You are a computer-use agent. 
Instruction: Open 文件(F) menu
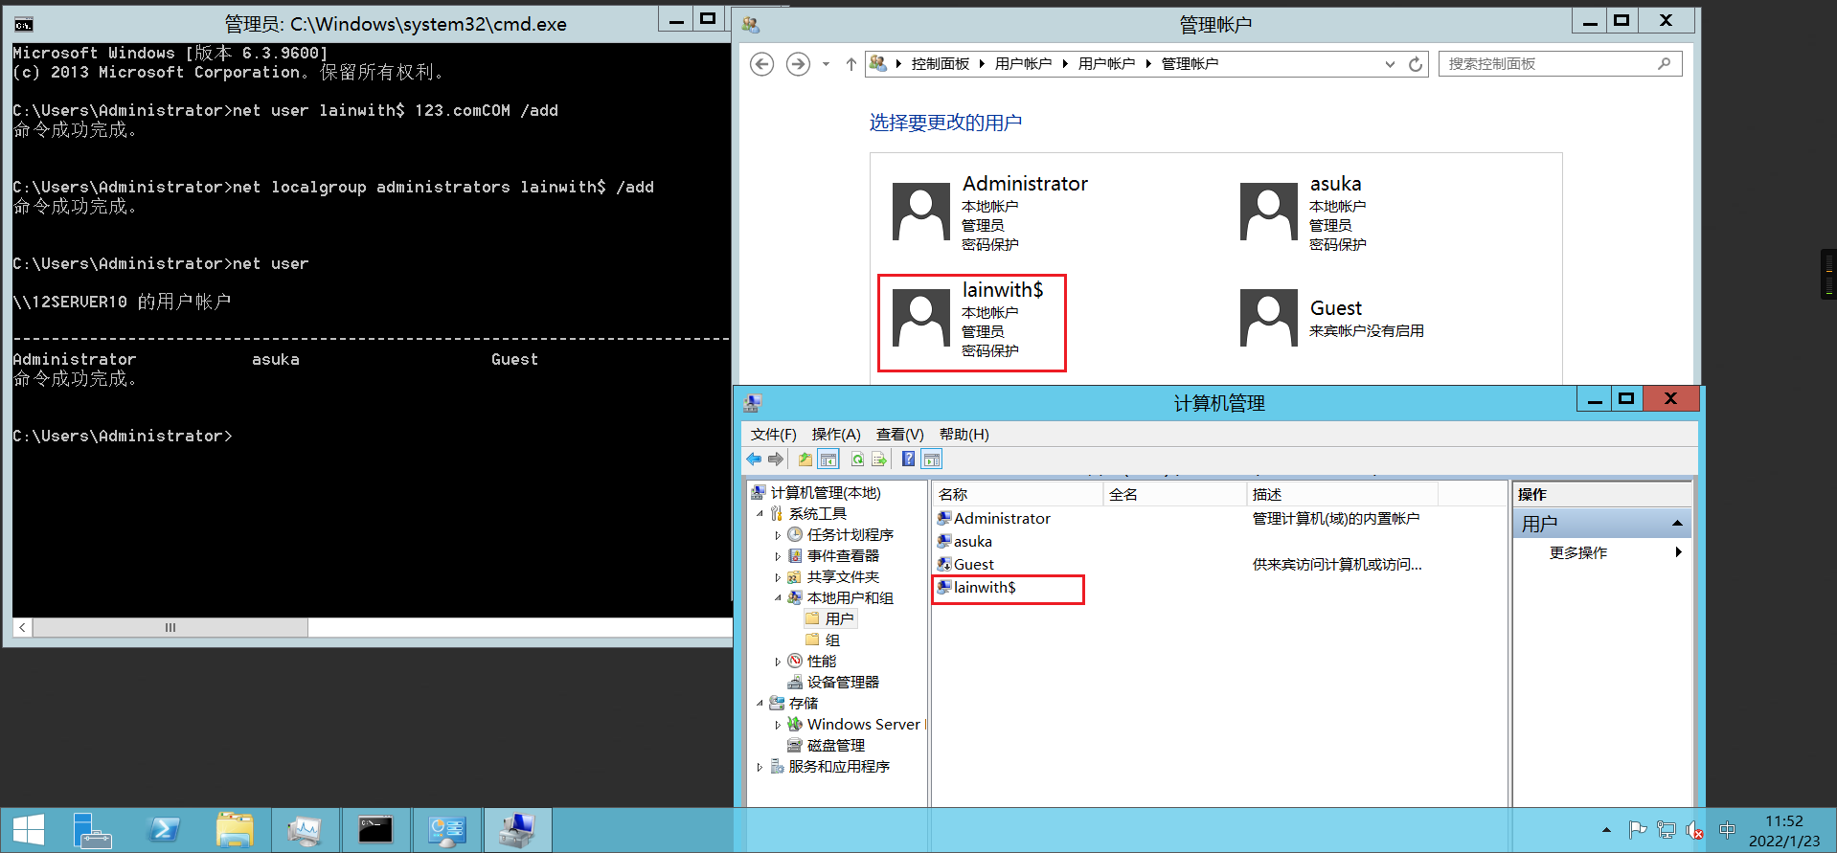[x=773, y=435]
